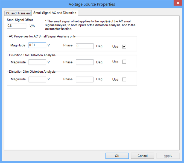
Task: Confirm the dialog with the OK button
Action: (117, 156)
